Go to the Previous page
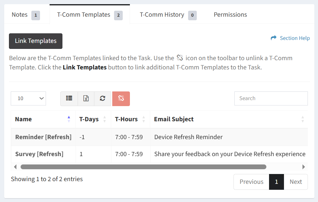Viewport: 318px width, 202px height. (x=251, y=182)
